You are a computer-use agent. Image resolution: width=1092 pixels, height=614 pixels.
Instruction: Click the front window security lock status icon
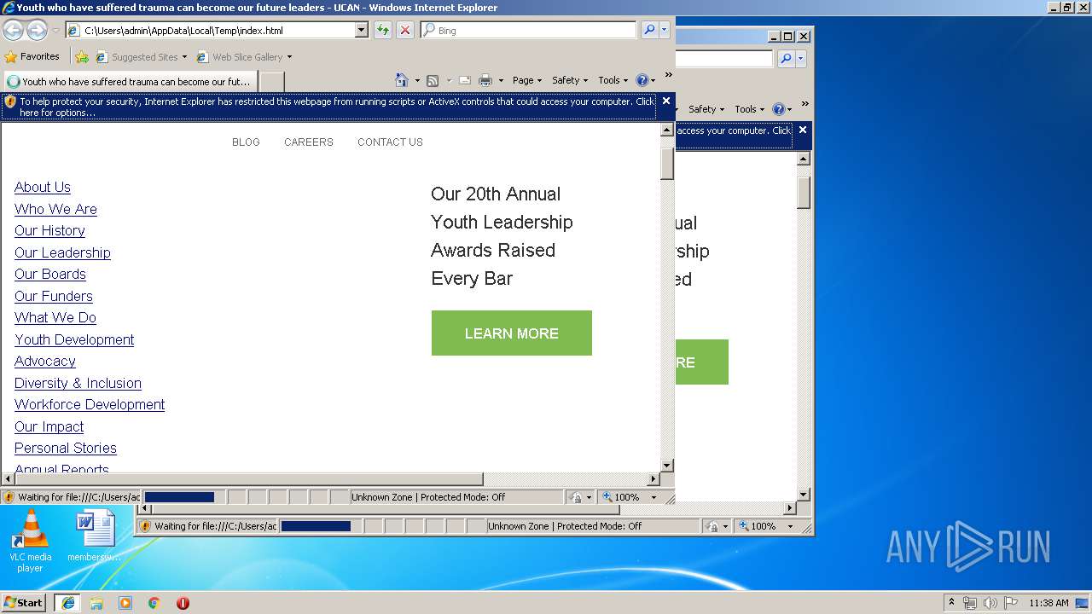(576, 497)
